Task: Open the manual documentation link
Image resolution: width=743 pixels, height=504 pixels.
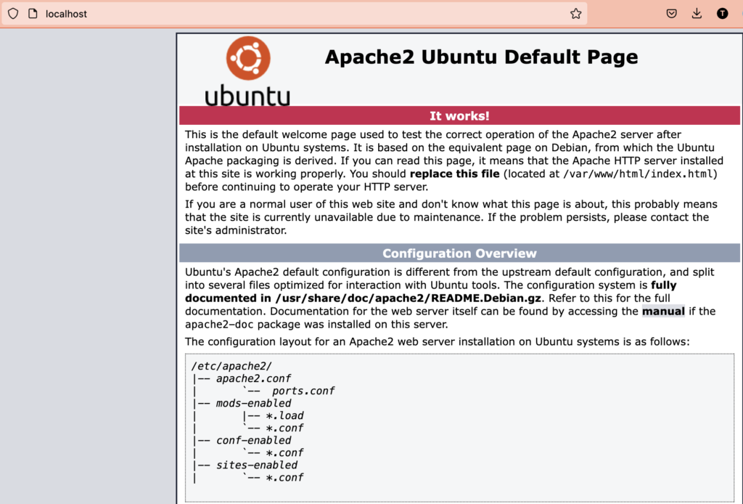Action: [665, 311]
